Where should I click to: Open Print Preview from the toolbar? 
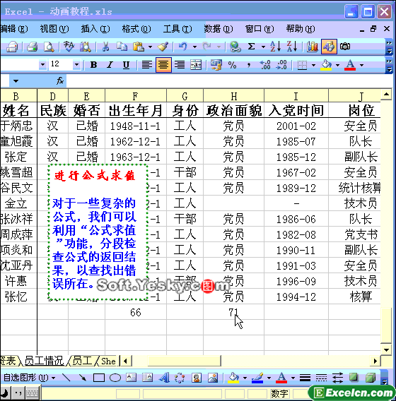tap(48, 47)
